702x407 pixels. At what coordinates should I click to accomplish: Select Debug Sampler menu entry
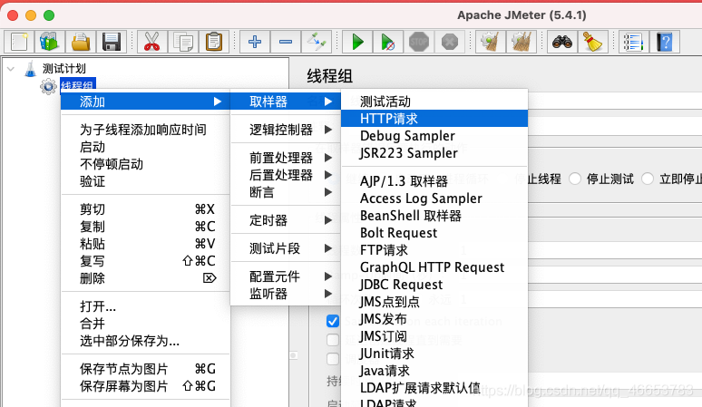(434, 136)
